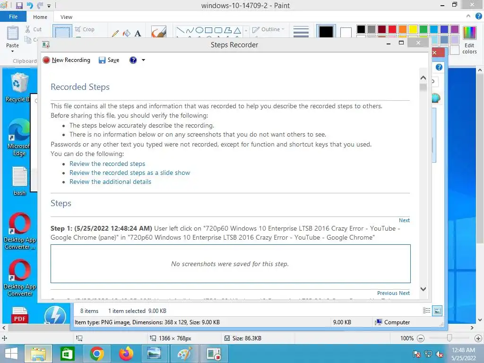Pick the yellow color swatch in palette
This screenshot has width=484, height=363.
[413, 29]
